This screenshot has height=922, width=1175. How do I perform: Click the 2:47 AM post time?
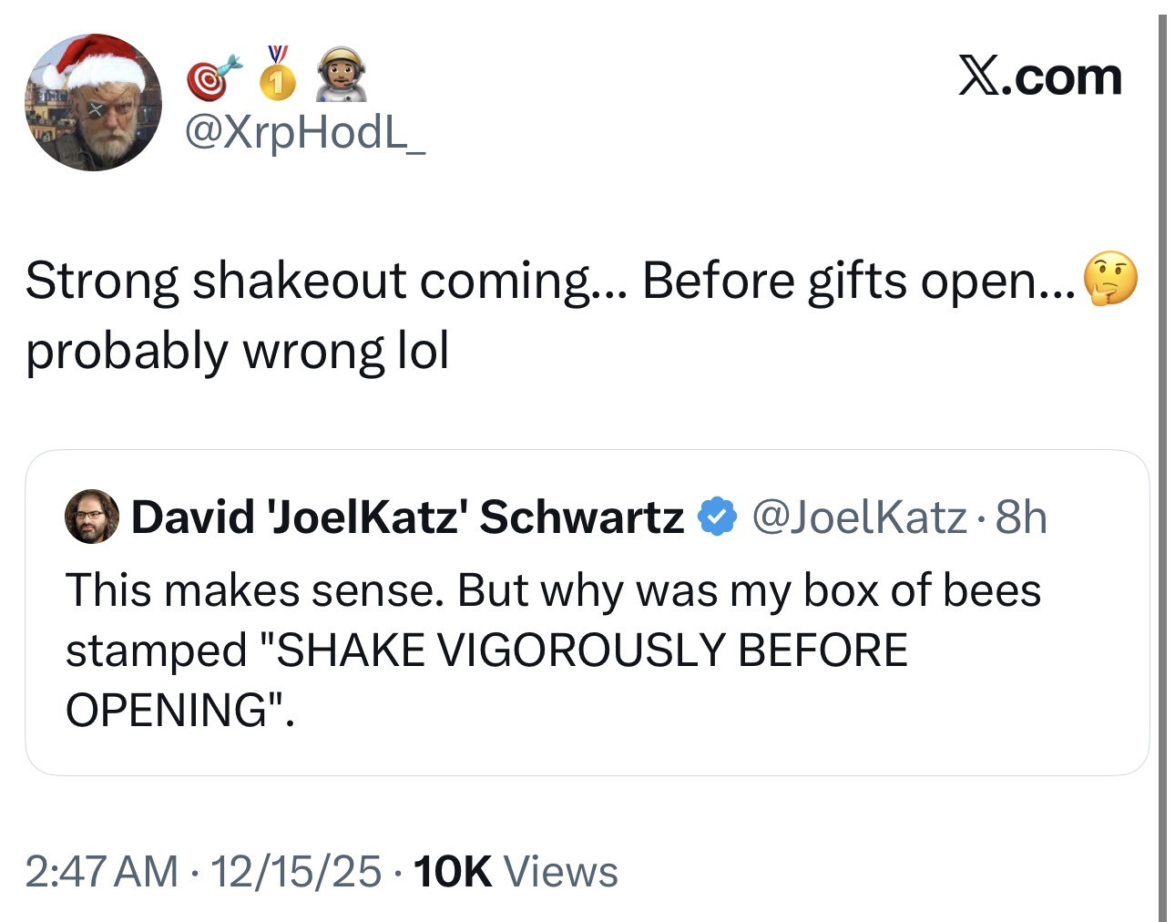(101, 871)
